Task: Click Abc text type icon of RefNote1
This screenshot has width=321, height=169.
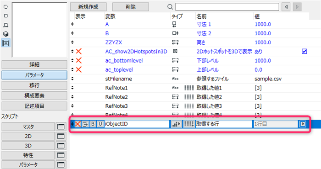Action: coord(175,88)
